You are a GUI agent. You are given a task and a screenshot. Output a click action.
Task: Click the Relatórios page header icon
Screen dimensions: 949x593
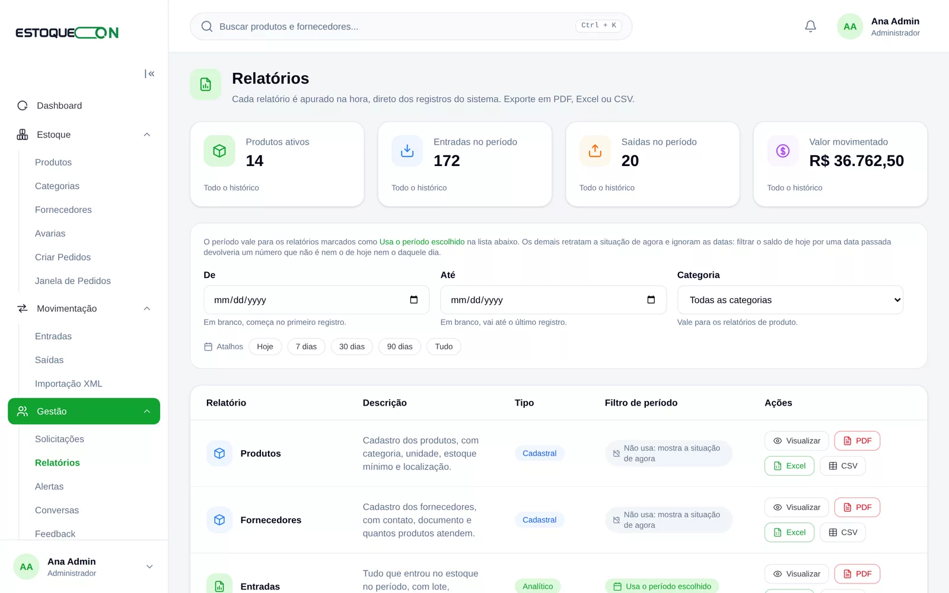(206, 84)
